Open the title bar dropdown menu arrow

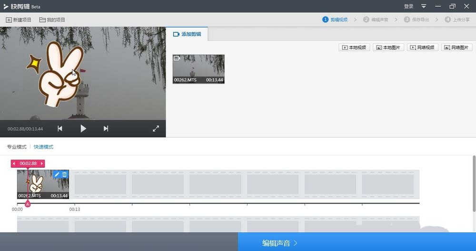[x=424, y=6]
